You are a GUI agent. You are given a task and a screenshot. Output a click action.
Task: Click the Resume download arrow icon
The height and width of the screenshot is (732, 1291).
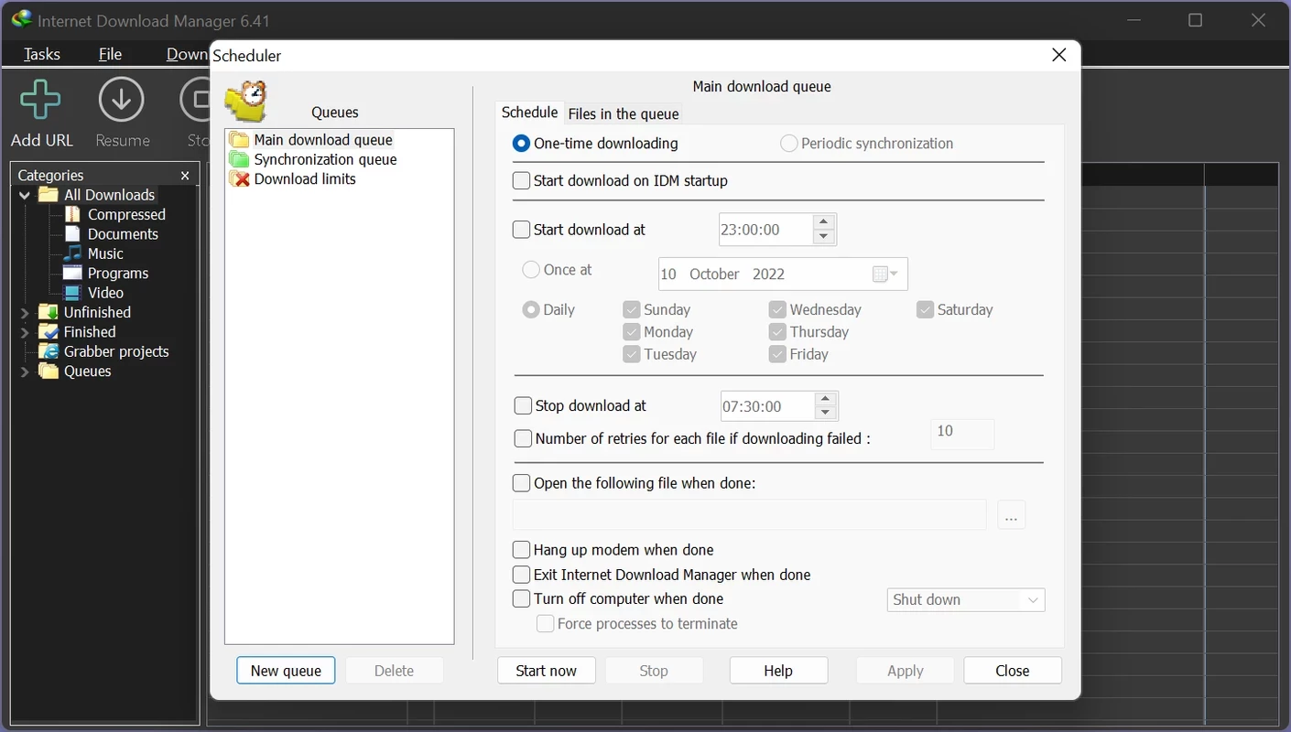[122, 101]
